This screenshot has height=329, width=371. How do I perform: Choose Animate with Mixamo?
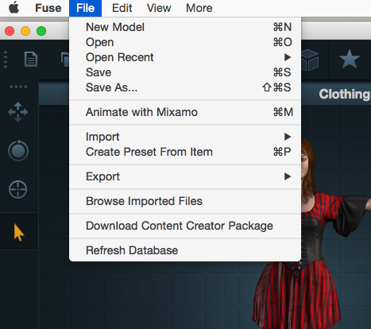click(x=185, y=112)
